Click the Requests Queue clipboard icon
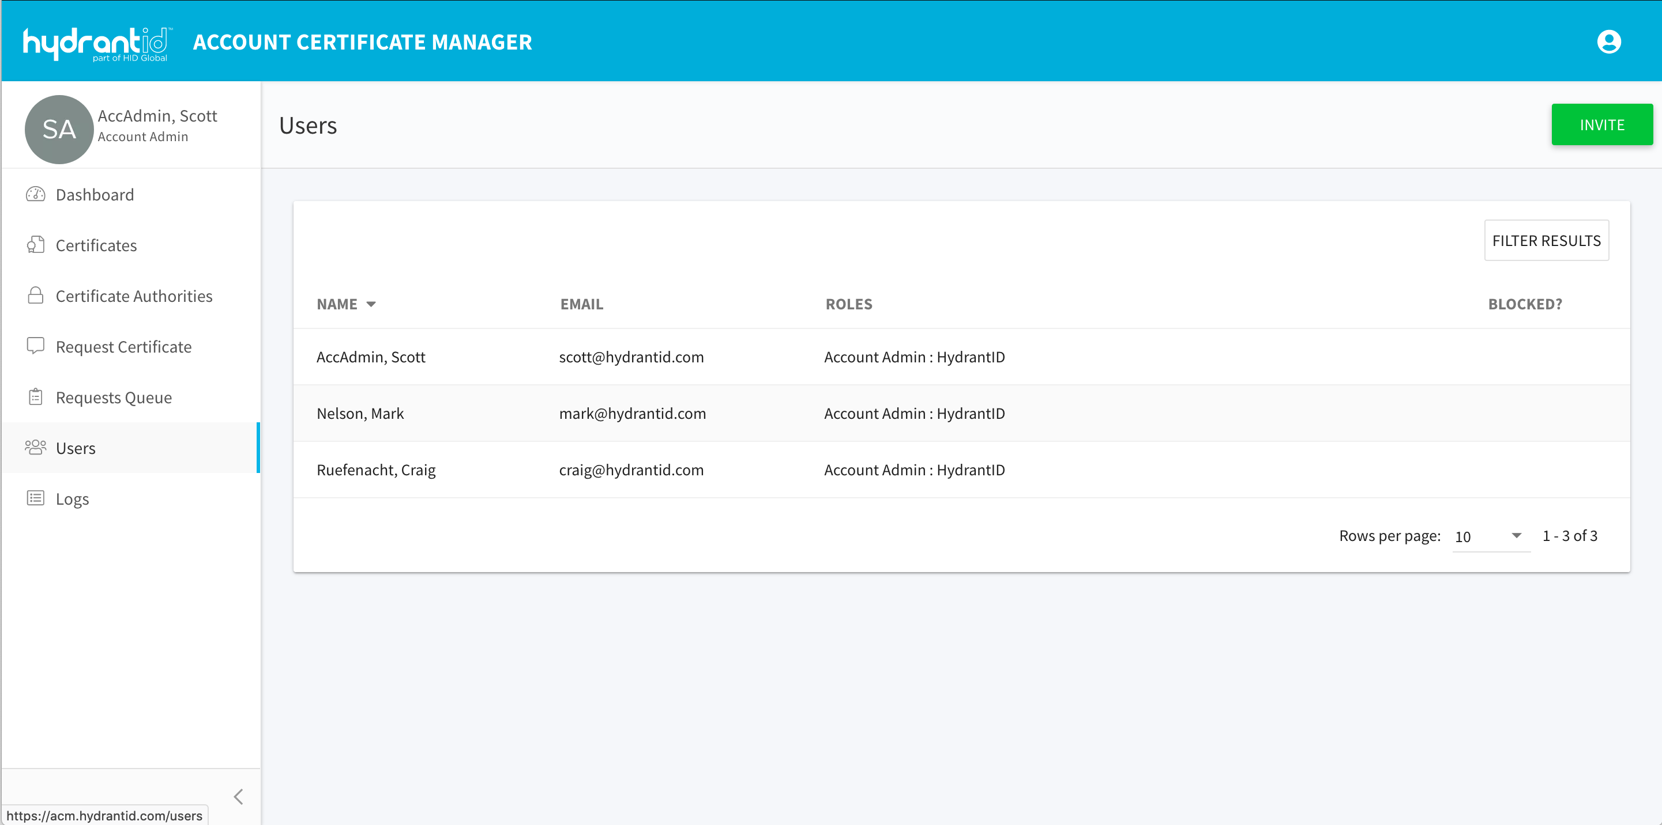The height and width of the screenshot is (825, 1662). point(36,397)
